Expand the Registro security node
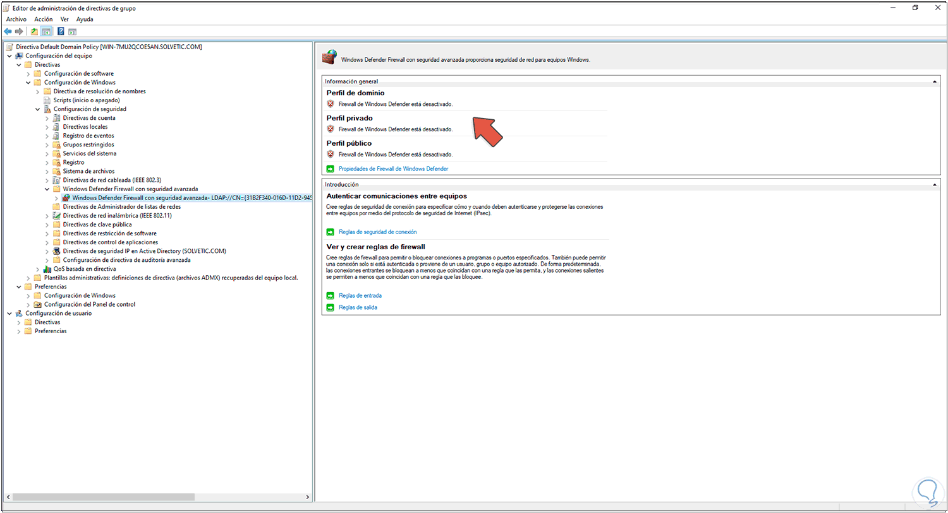The image size is (948, 513). [47, 162]
